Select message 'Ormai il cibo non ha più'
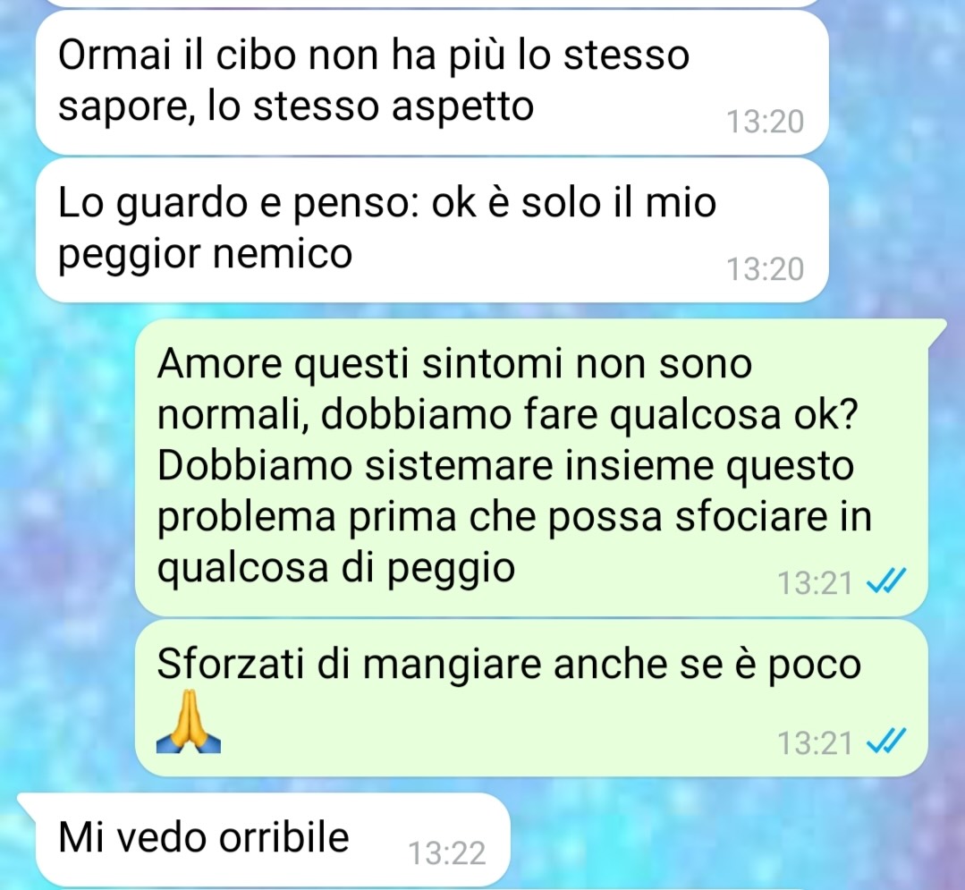Screen dimensions: 965x890 (432, 82)
